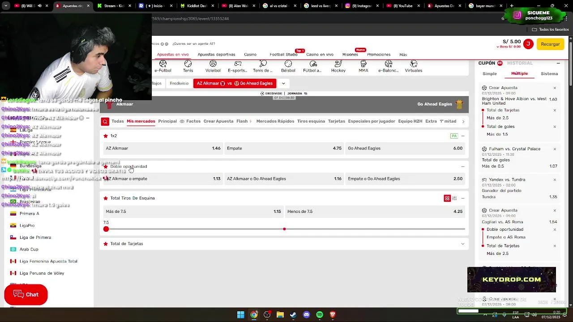Show Todas markets tab
The height and width of the screenshot is (322, 573).
(x=118, y=121)
